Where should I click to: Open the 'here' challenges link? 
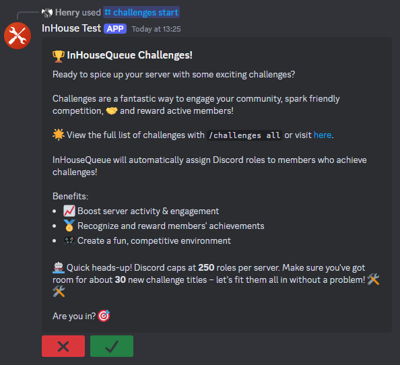point(323,135)
